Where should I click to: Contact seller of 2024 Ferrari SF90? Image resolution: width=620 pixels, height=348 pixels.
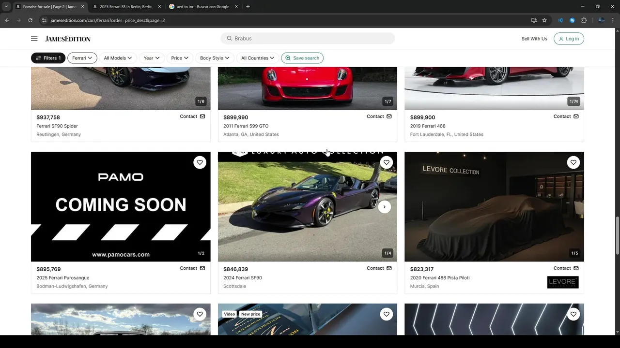pos(379,268)
